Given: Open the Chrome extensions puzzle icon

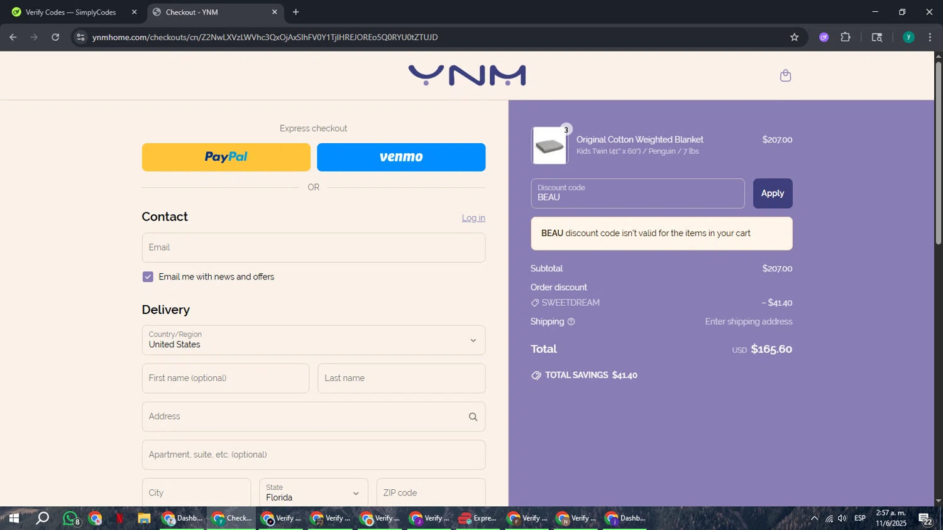Looking at the screenshot, I should pos(846,37).
